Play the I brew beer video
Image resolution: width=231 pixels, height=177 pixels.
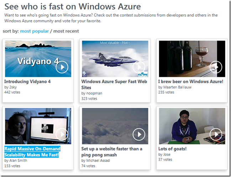(216, 67)
